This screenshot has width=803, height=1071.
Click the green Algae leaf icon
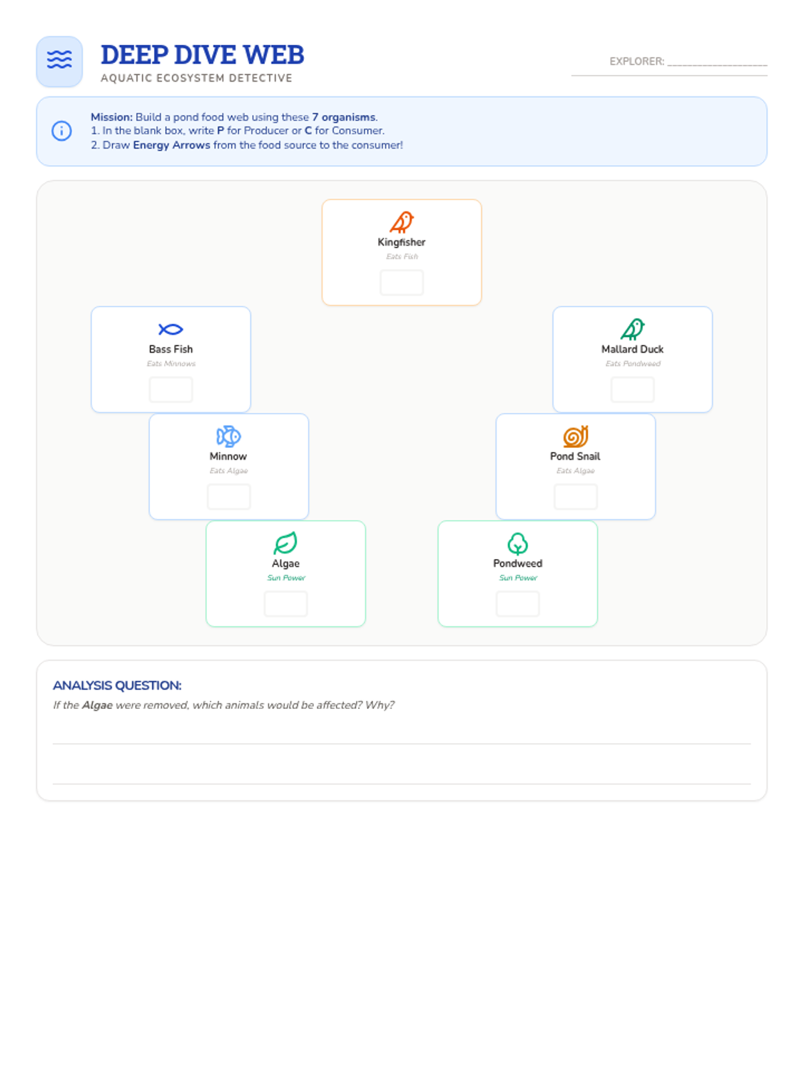[286, 543]
